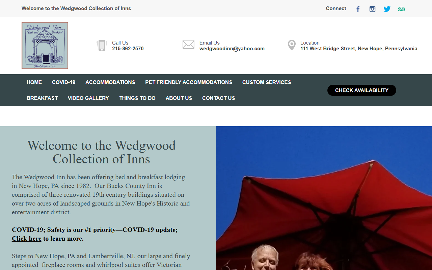Screen dimensions: 432x270
Task: Open the Facebook page icon
Action: pyautogui.click(x=358, y=9)
